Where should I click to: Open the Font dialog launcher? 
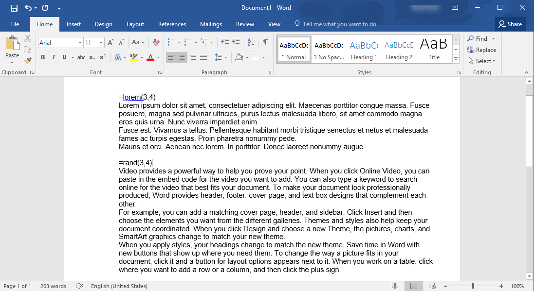(160, 73)
